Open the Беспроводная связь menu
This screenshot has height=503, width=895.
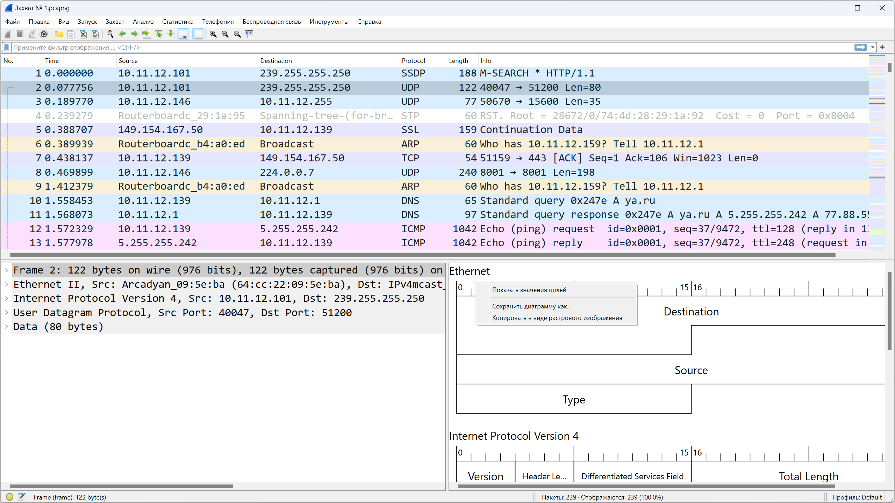click(272, 22)
